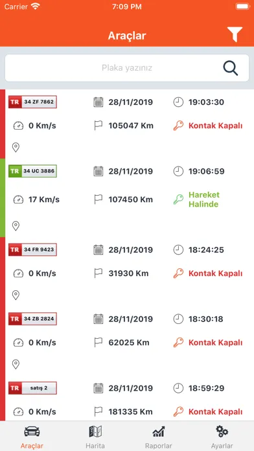Tap the search magnifier icon
The image size is (254, 451).
pos(231,69)
